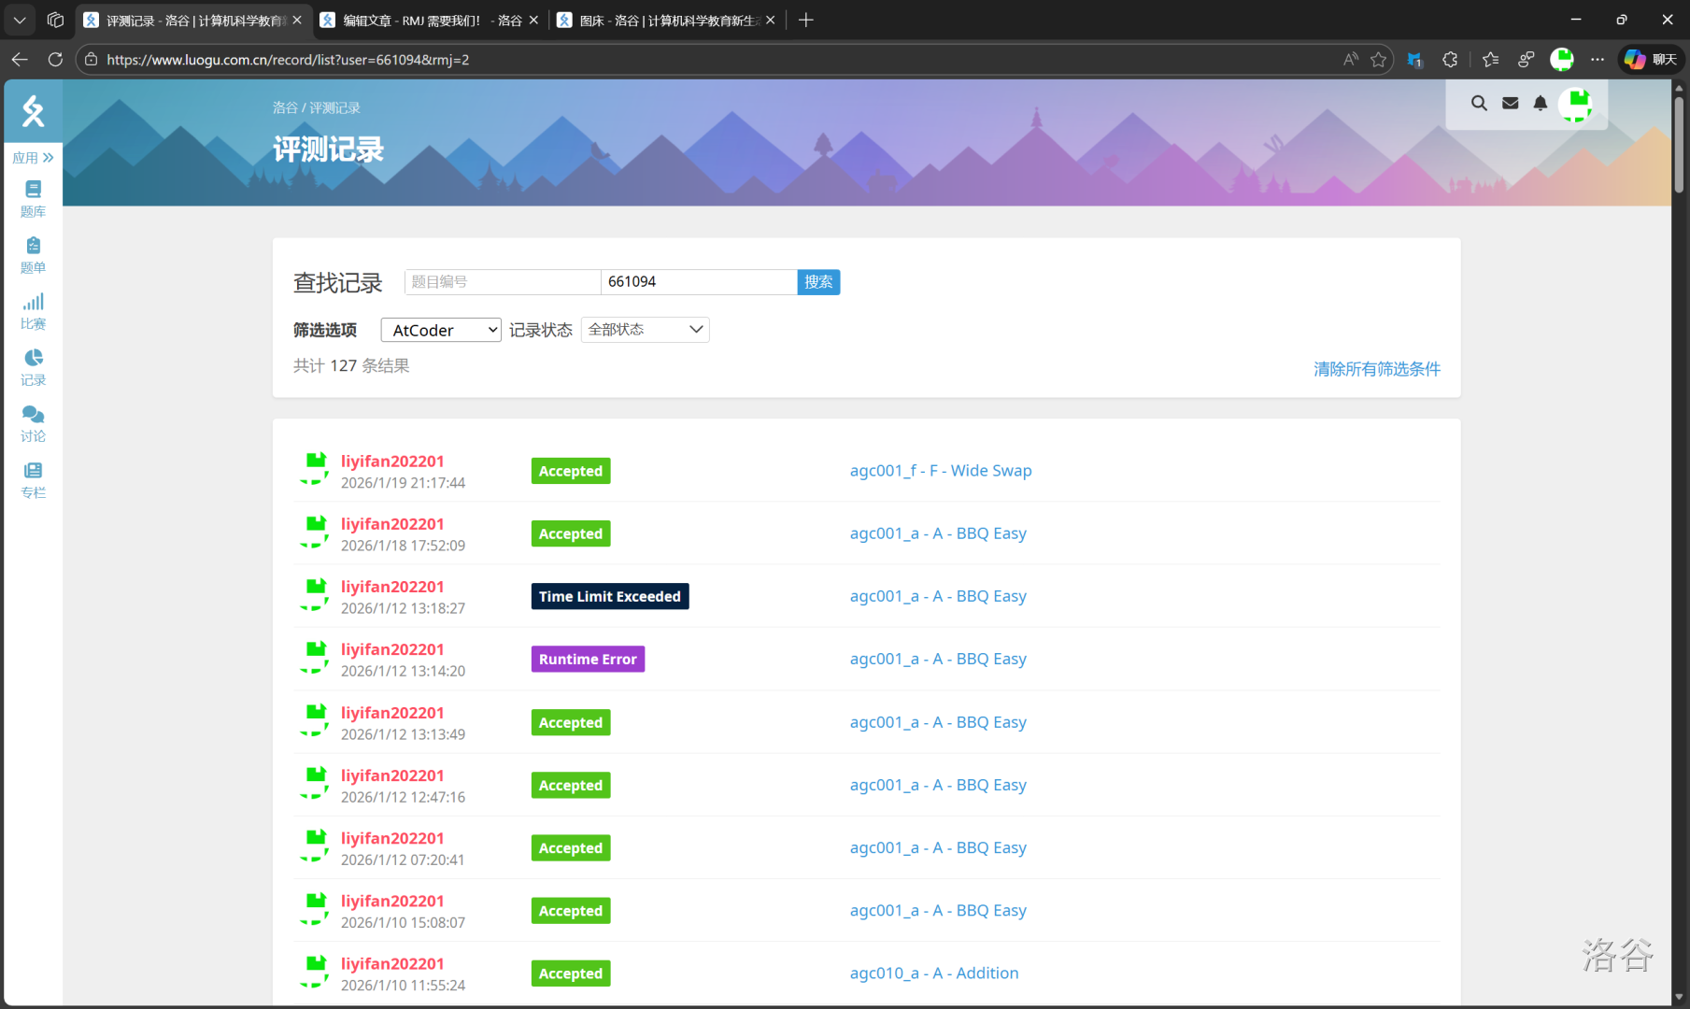Open the 题库 problem library sidebar icon
The image size is (1690, 1009).
tap(33, 198)
